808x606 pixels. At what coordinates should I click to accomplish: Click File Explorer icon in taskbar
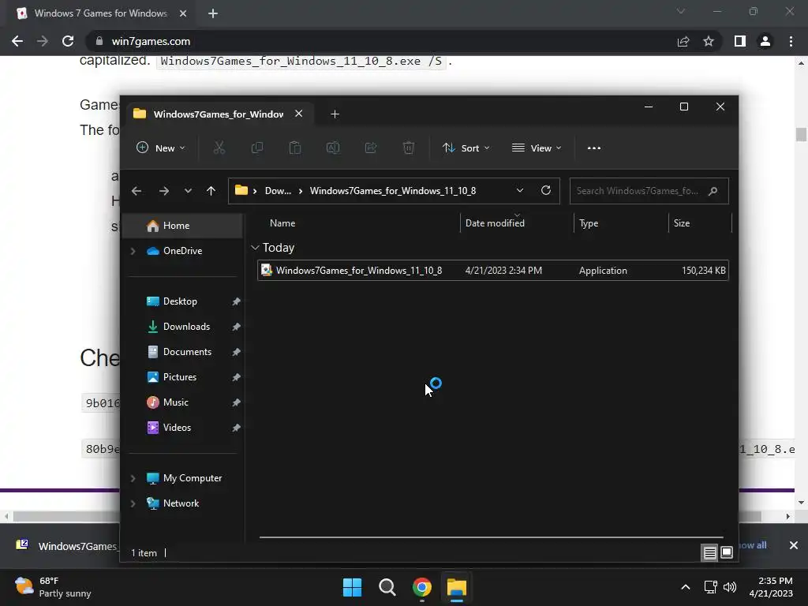457,587
